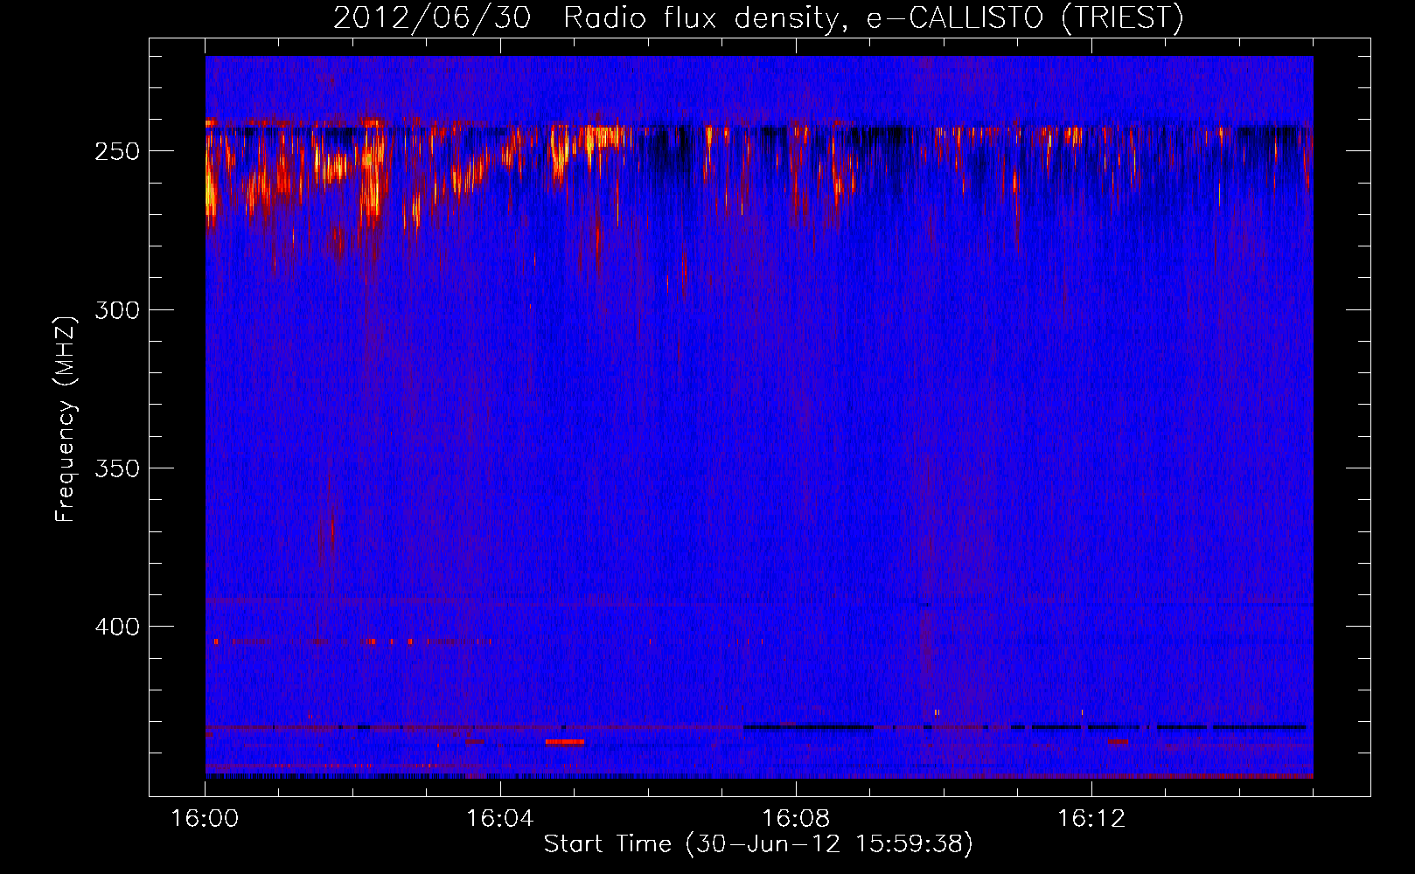
Task: Click the 'Frequency (MHZ)' axis label
Action: pos(66,419)
